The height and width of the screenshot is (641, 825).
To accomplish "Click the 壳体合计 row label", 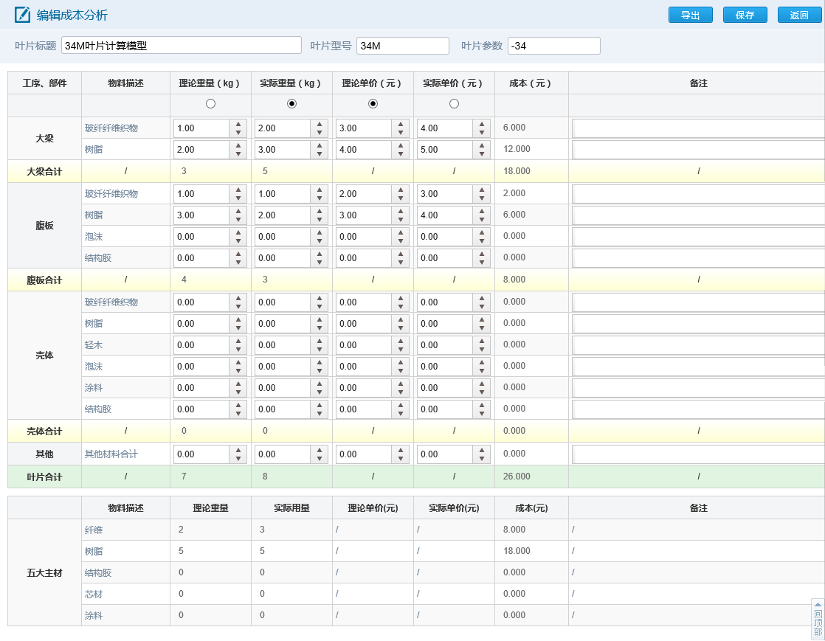I will point(45,432).
